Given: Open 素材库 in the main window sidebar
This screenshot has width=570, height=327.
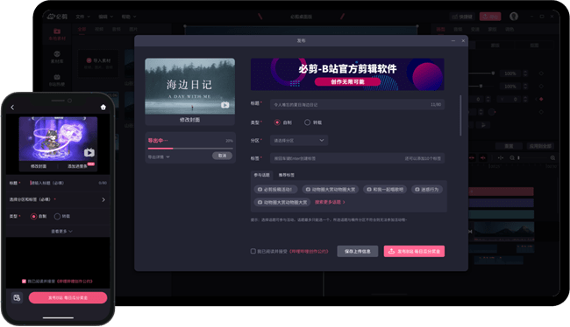Looking at the screenshot, I should [x=57, y=58].
